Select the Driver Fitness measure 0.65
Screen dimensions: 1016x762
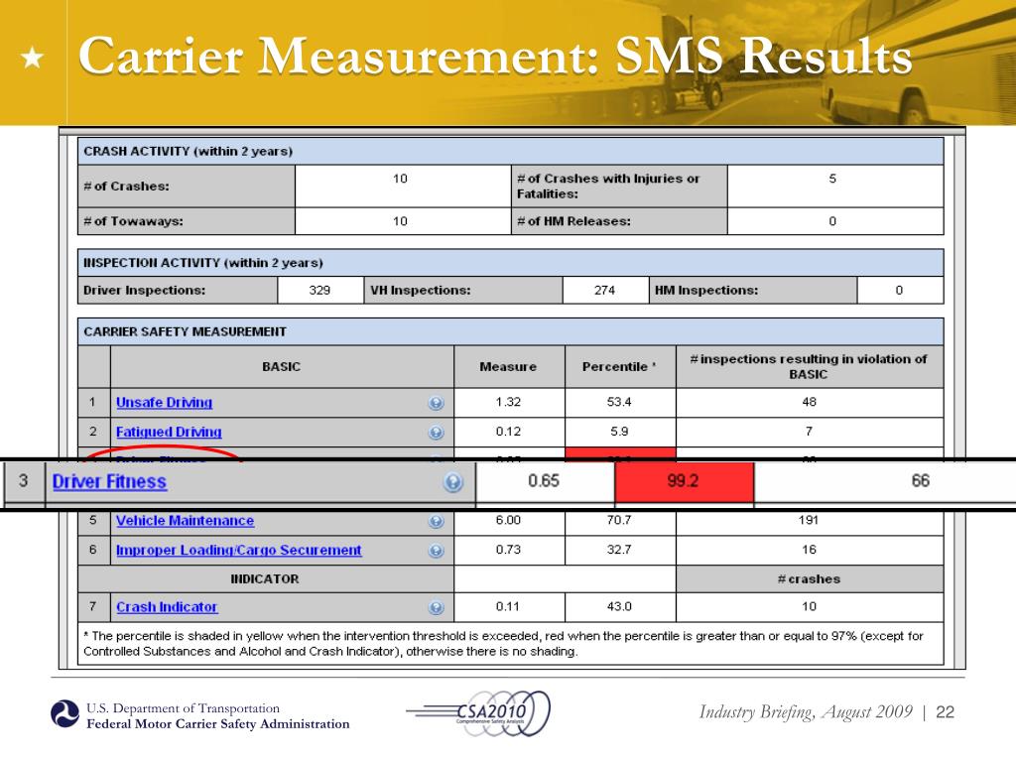544,481
